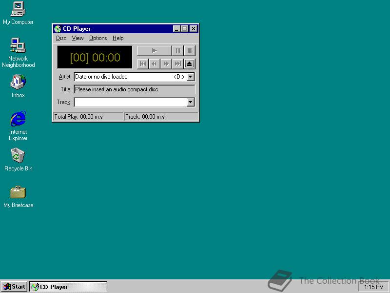Expand the Artist drive dropdown arrow
The height and width of the screenshot is (293, 390).
coord(191,77)
